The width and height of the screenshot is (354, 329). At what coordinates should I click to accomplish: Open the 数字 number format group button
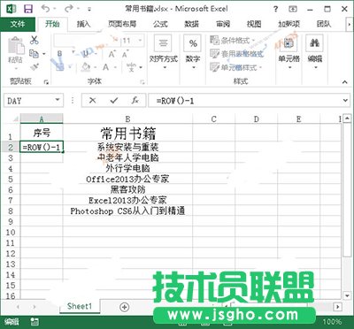click(193, 52)
